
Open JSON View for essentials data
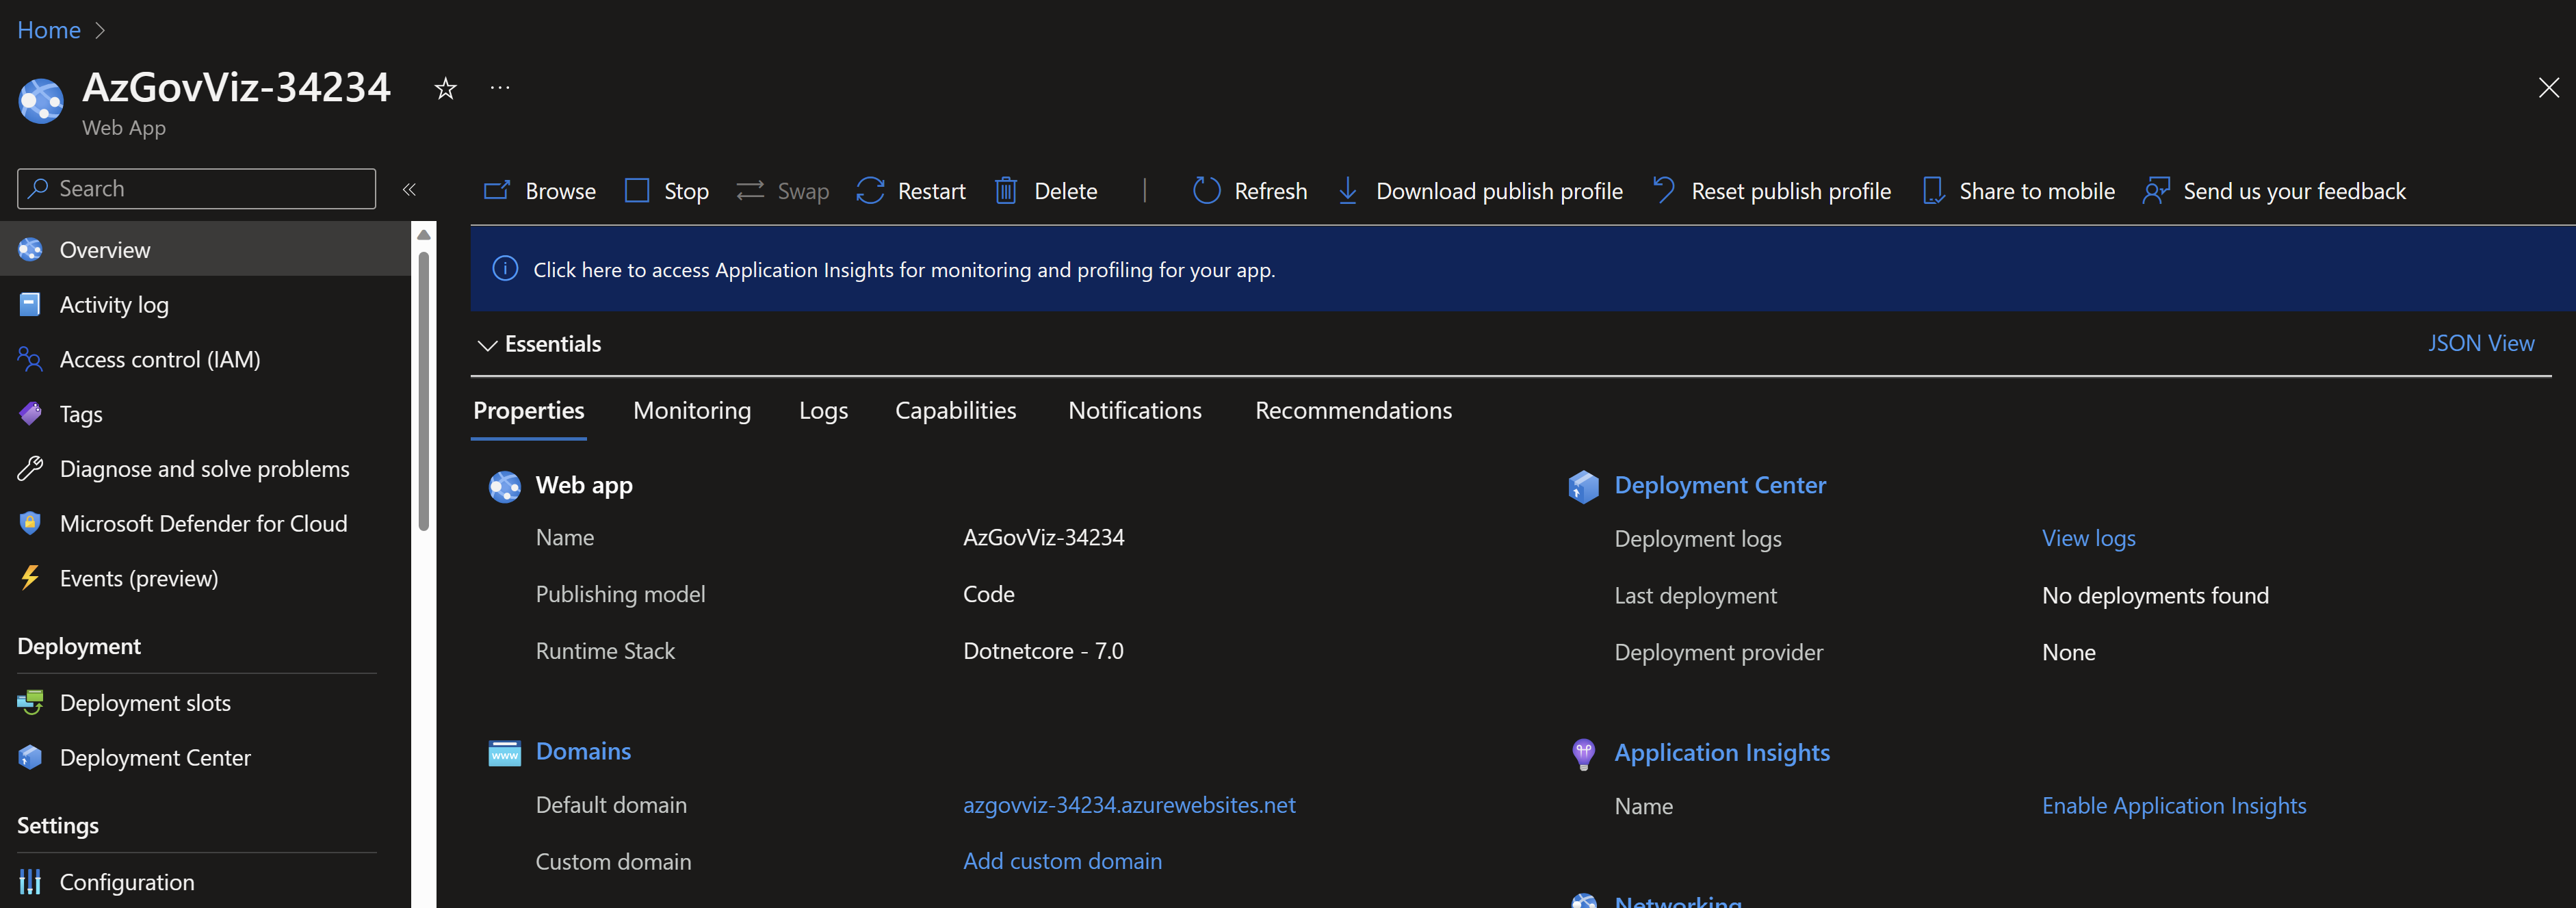pos(2481,341)
